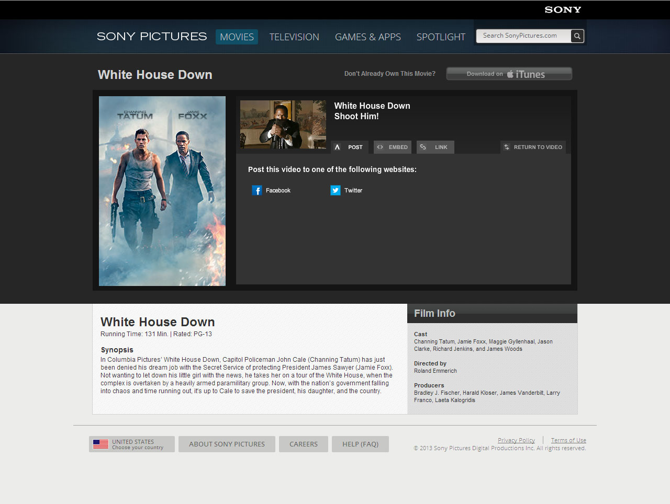Focus the Search SonyPictures.com field
This screenshot has height=504, width=670.
point(523,36)
